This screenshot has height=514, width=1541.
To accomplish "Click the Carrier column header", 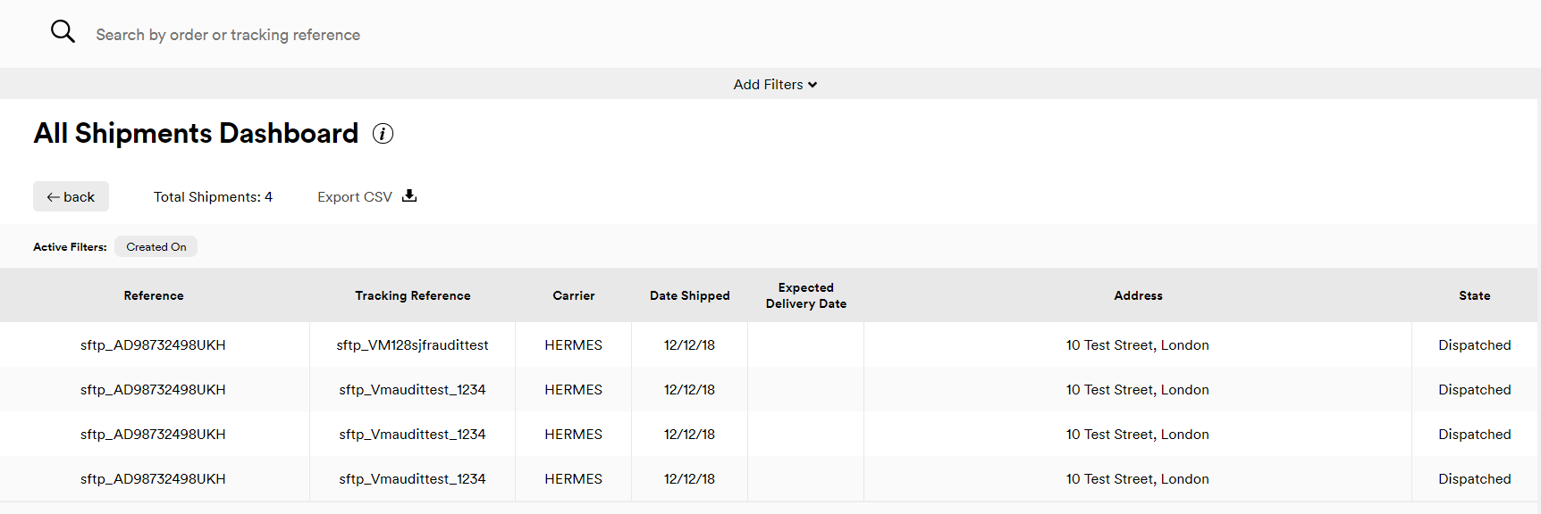I will tap(573, 296).
